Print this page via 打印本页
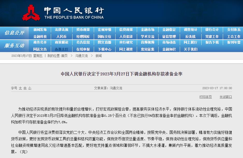Screen dimensions: 243x158 click(205, 97)
